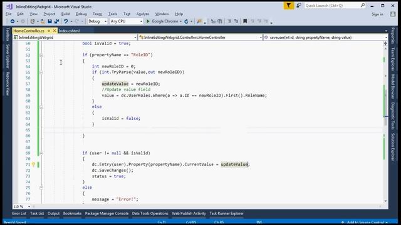The width and height of the screenshot is (401, 225).
Task: Click the Quick Launch magnifier icon
Action: coord(363,6)
